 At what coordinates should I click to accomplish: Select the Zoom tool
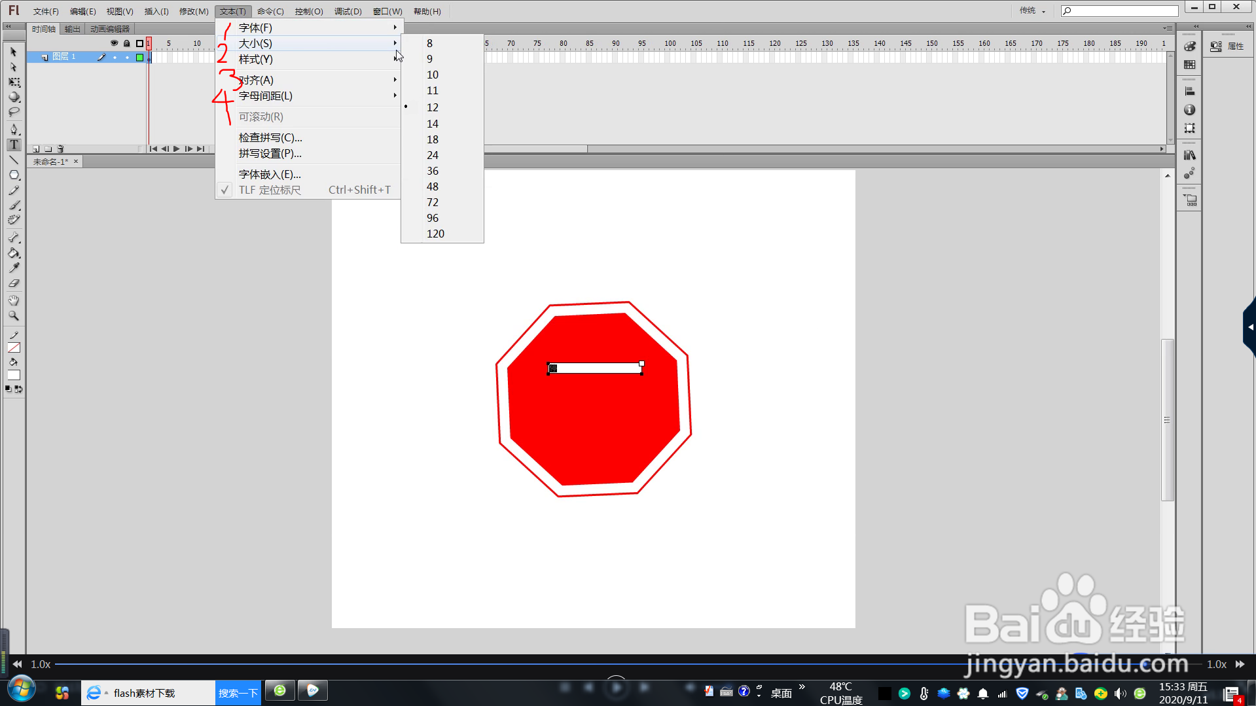(x=14, y=315)
